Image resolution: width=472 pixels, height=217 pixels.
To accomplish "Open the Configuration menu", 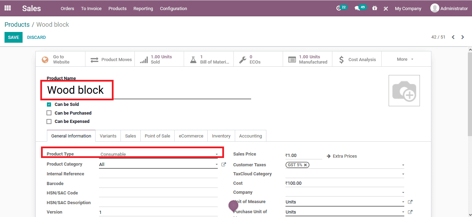I will pyautogui.click(x=173, y=8).
